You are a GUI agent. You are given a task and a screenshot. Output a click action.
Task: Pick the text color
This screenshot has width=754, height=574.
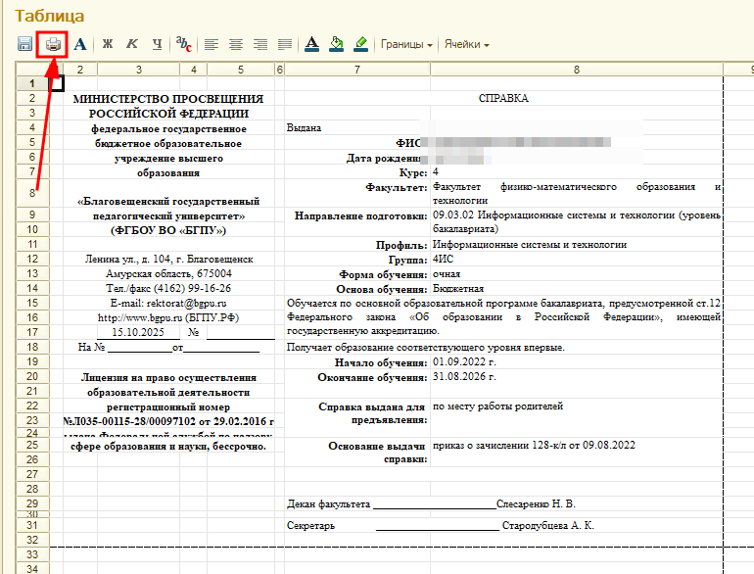click(312, 44)
